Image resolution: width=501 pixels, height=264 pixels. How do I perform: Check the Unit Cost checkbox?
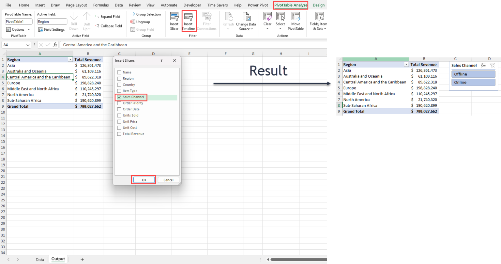(119, 128)
